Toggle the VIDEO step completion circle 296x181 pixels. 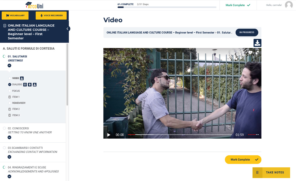10,78
